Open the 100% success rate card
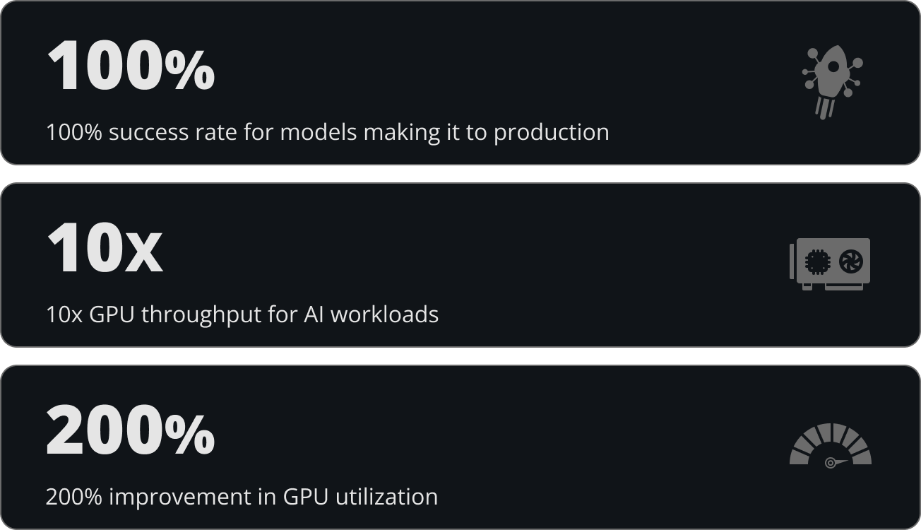Screen dimensions: 921x530 (x=460, y=83)
